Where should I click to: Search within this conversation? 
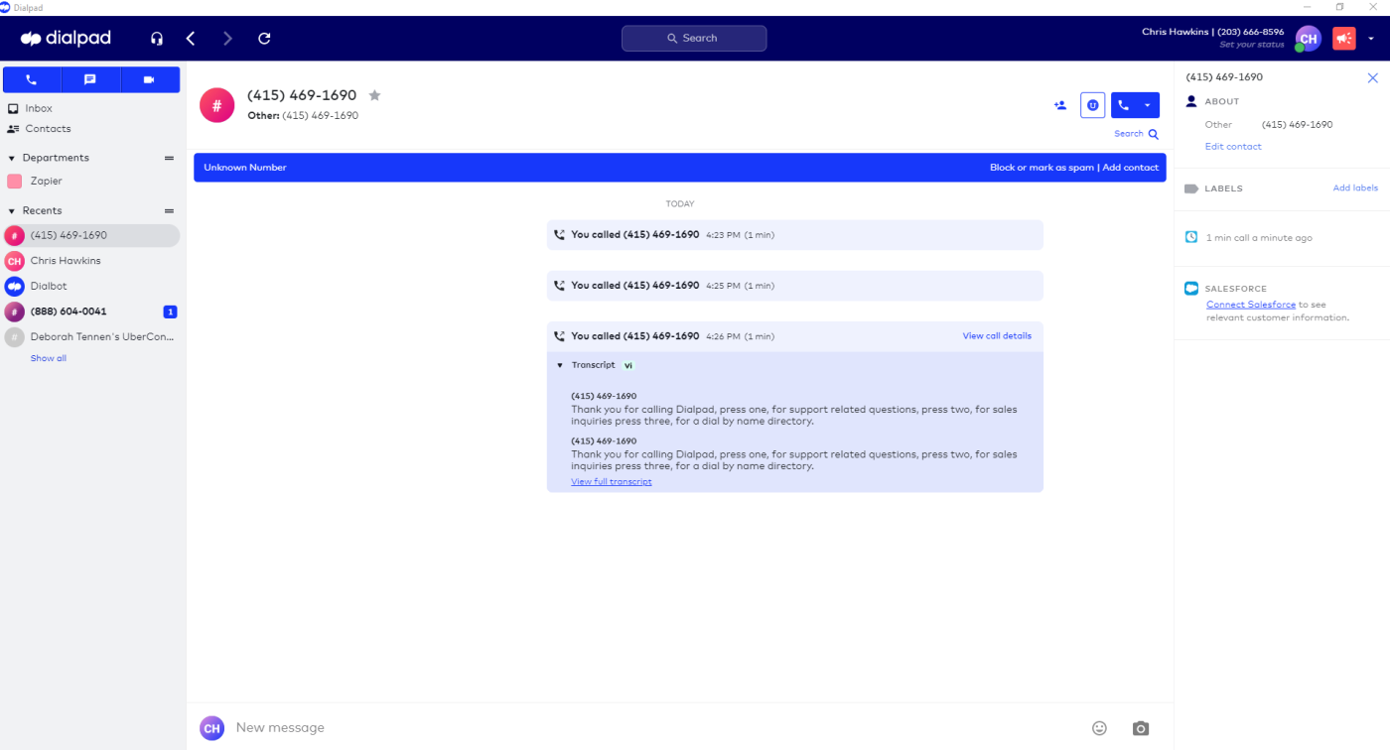1136,134
